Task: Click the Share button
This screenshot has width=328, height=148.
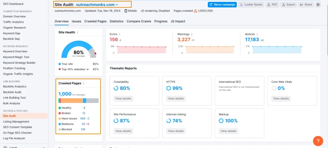Action: click(x=306, y=4)
